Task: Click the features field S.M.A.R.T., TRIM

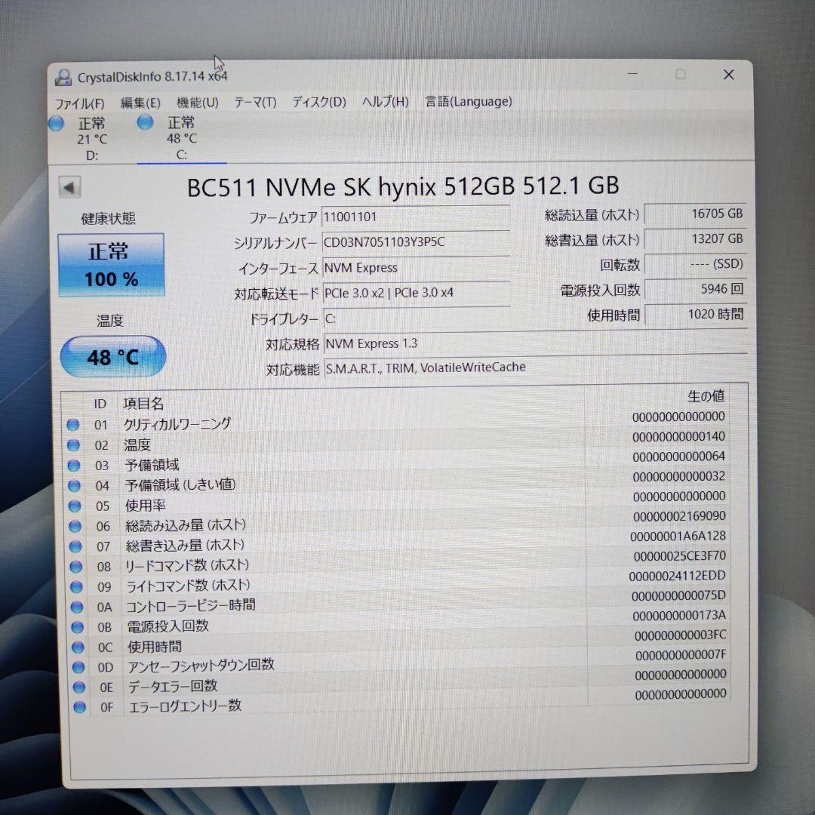Action: click(x=535, y=368)
